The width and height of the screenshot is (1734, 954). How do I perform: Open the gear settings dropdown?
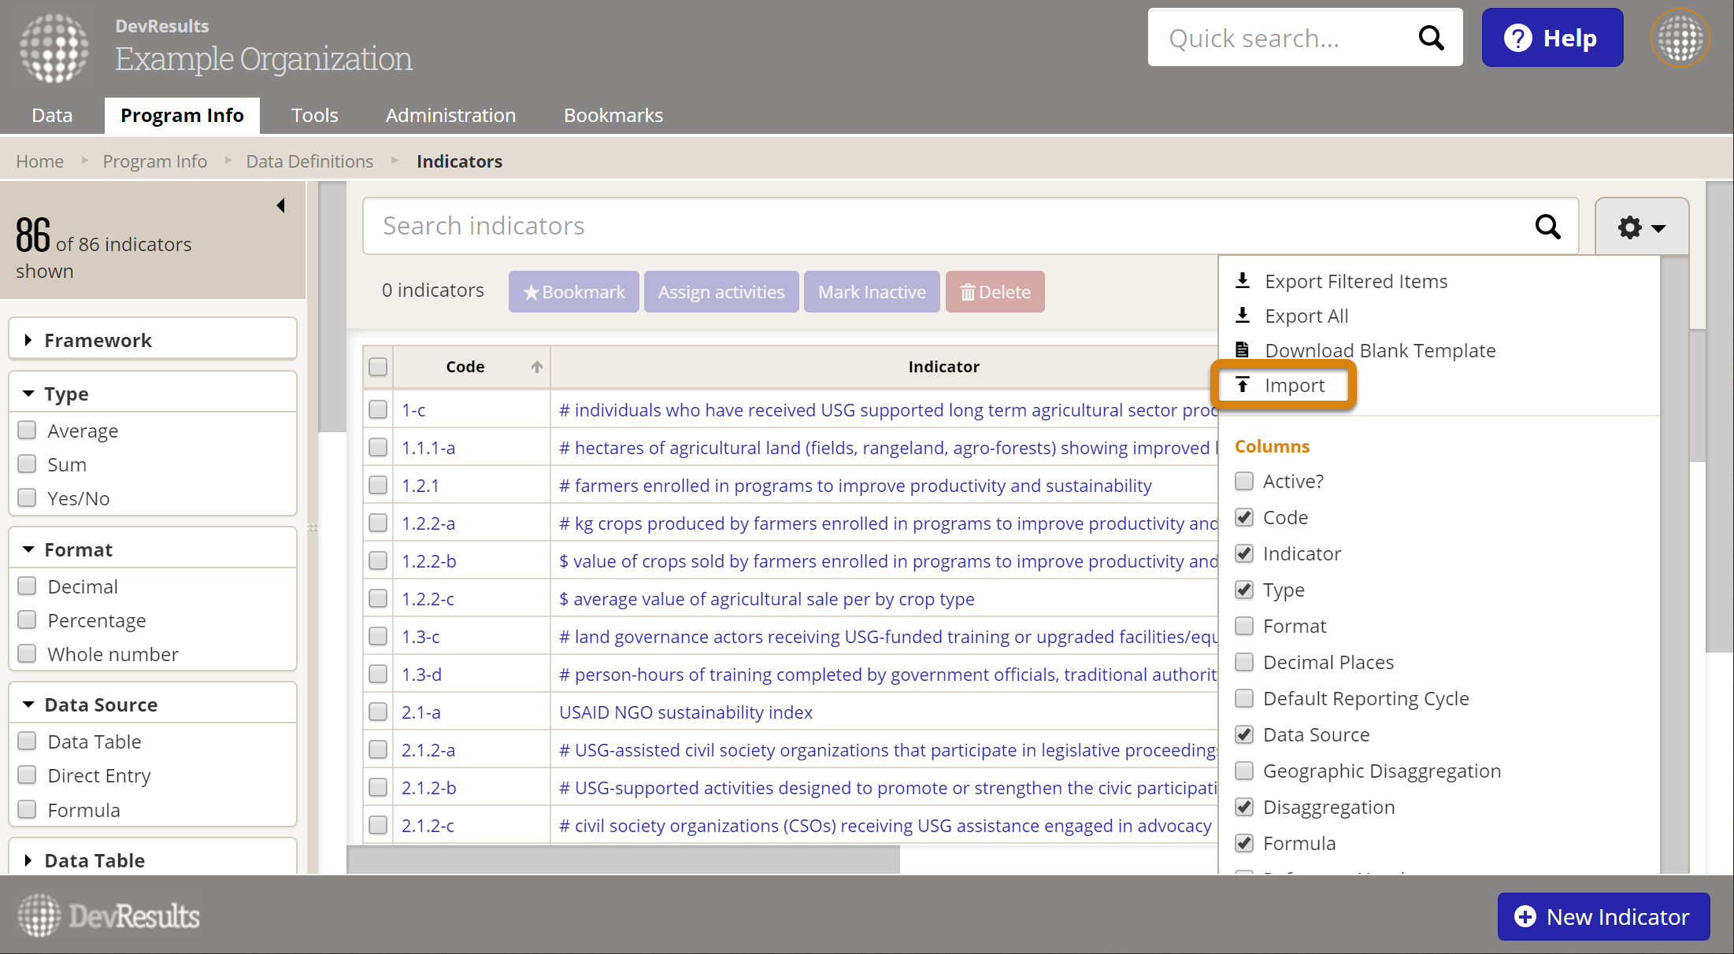coord(1641,227)
